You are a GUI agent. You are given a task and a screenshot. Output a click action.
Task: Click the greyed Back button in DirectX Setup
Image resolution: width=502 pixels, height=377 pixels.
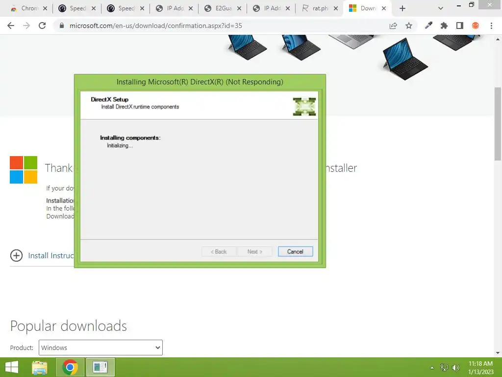click(219, 252)
